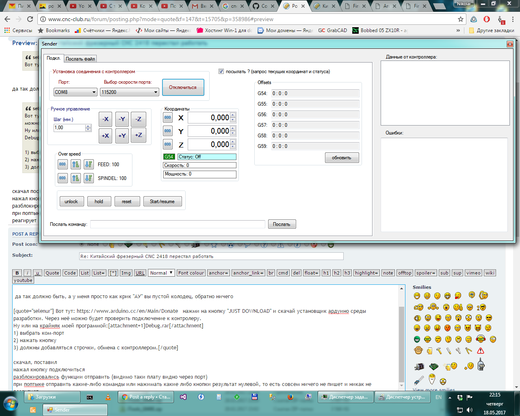Click the X coordinate value field

coord(209,118)
